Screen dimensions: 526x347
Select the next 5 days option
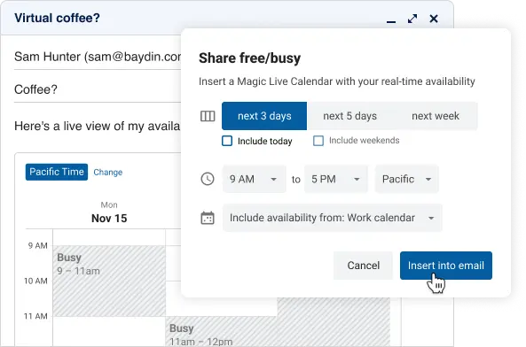pos(349,116)
